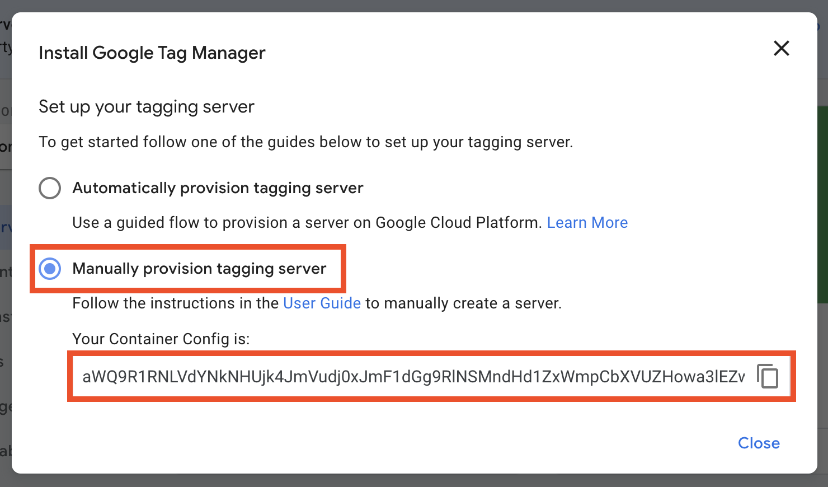Select the Manually provision tagging server radio

point(50,269)
